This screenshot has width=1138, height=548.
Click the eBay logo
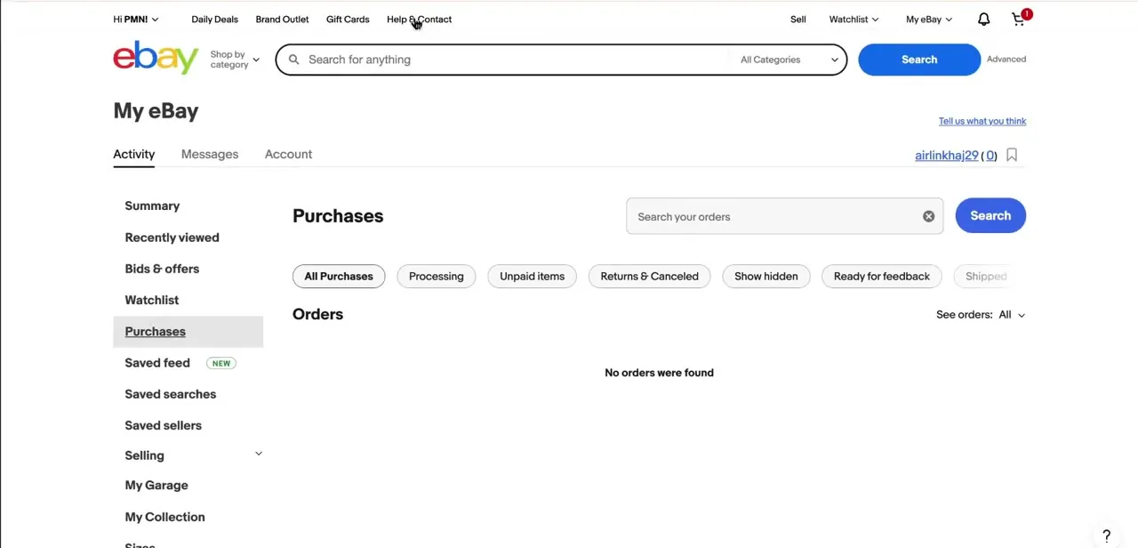pos(156,58)
